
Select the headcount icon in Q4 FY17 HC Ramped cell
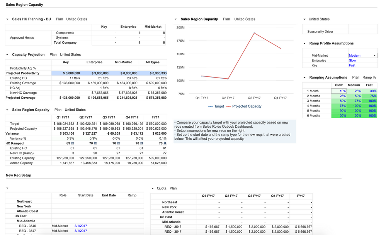click(x=142, y=143)
